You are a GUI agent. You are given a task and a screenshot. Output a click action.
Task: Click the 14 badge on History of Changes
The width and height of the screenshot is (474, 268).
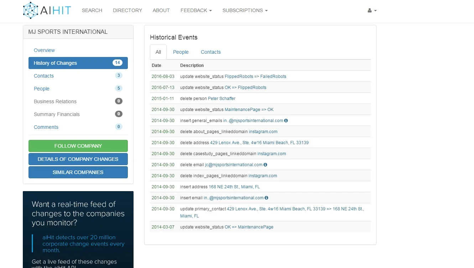(x=118, y=63)
